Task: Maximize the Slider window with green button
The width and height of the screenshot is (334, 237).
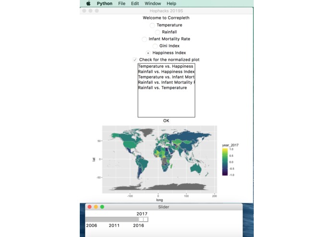Action: tap(102, 207)
